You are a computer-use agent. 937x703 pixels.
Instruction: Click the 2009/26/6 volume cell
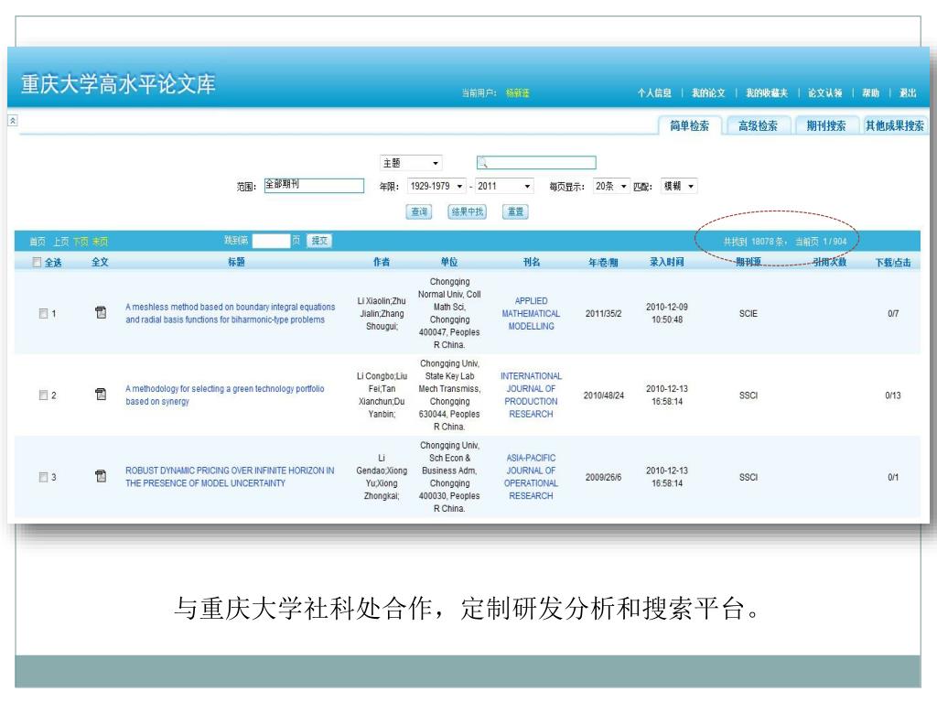603,477
